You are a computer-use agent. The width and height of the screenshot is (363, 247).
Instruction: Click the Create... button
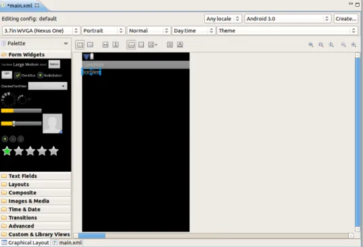pos(346,19)
